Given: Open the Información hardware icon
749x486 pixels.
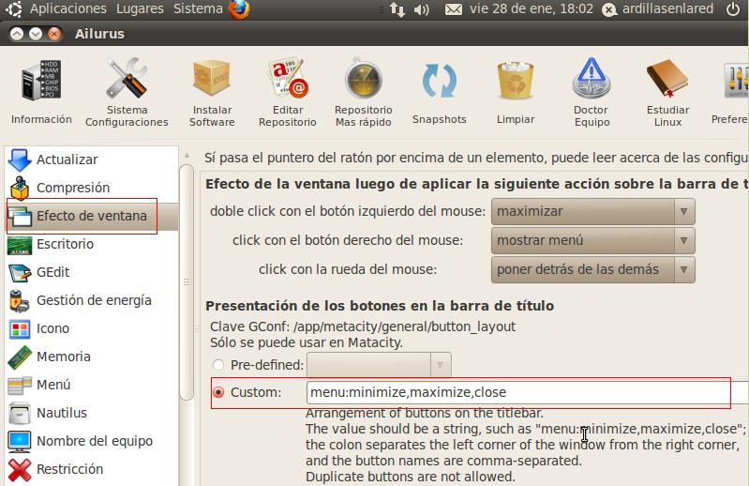Looking at the screenshot, I should [41, 80].
